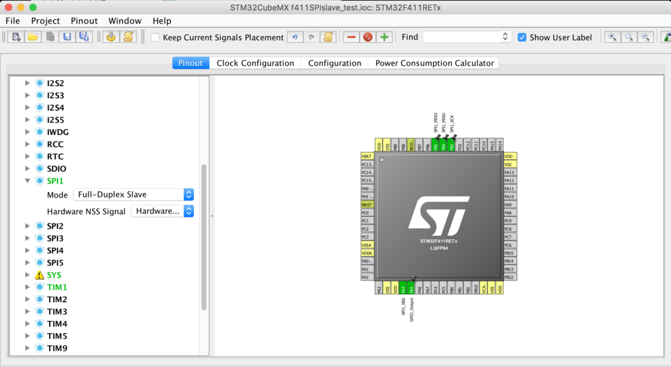The width and height of the screenshot is (671, 367).
Task: Switch to the Clock Configuration tab
Action: 256,63
